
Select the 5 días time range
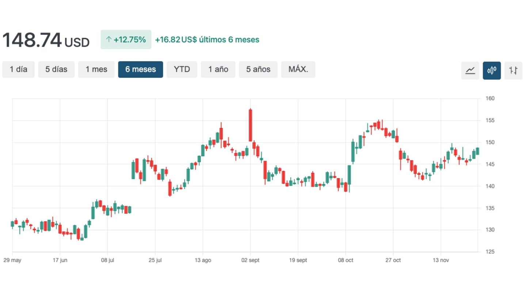pos(56,69)
